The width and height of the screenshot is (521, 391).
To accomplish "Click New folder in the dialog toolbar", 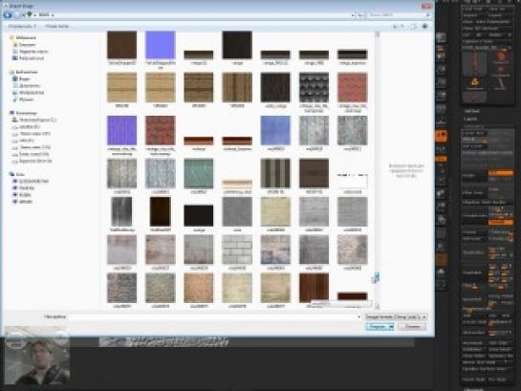I will pyautogui.click(x=56, y=26).
